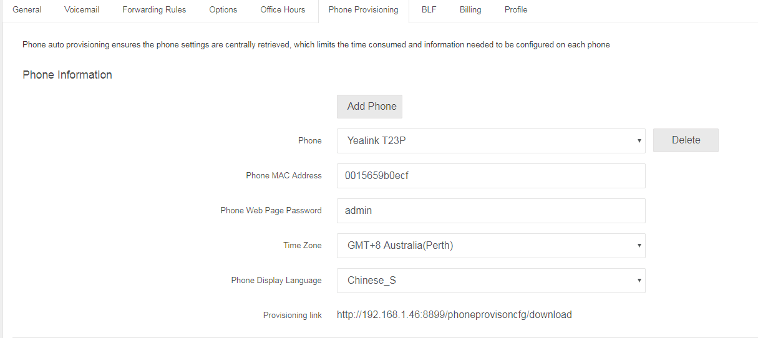Expand the Time Zone dropdown

click(491, 246)
